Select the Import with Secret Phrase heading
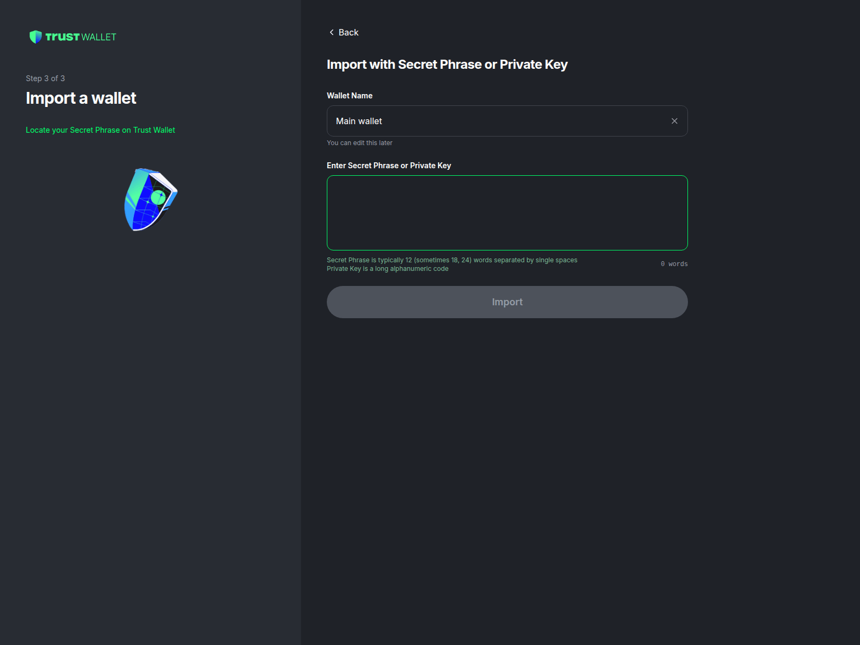The image size is (860, 645). point(447,64)
